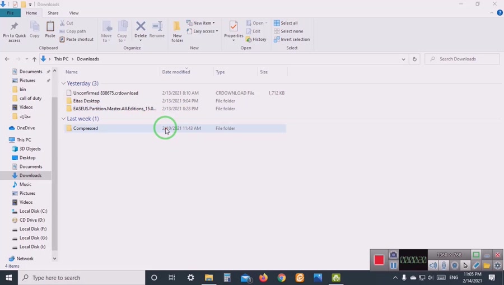Toggle recorder microphone
Image resolution: width=504 pixels, height=285 pixels.
[444, 265]
